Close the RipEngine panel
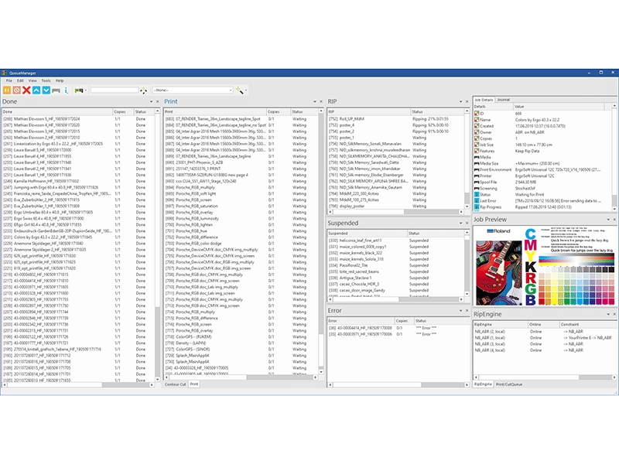This screenshot has height=464, width=619. [614, 314]
